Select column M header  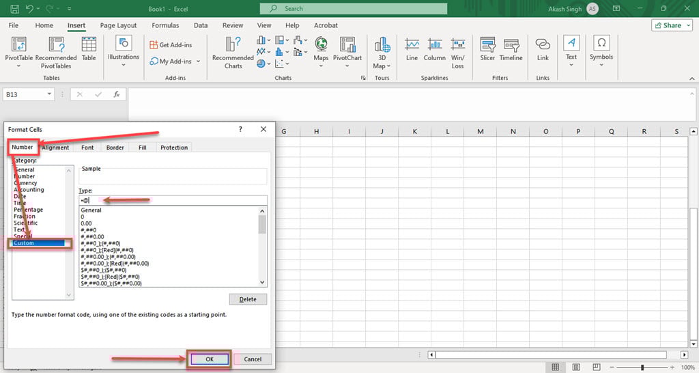480,131
